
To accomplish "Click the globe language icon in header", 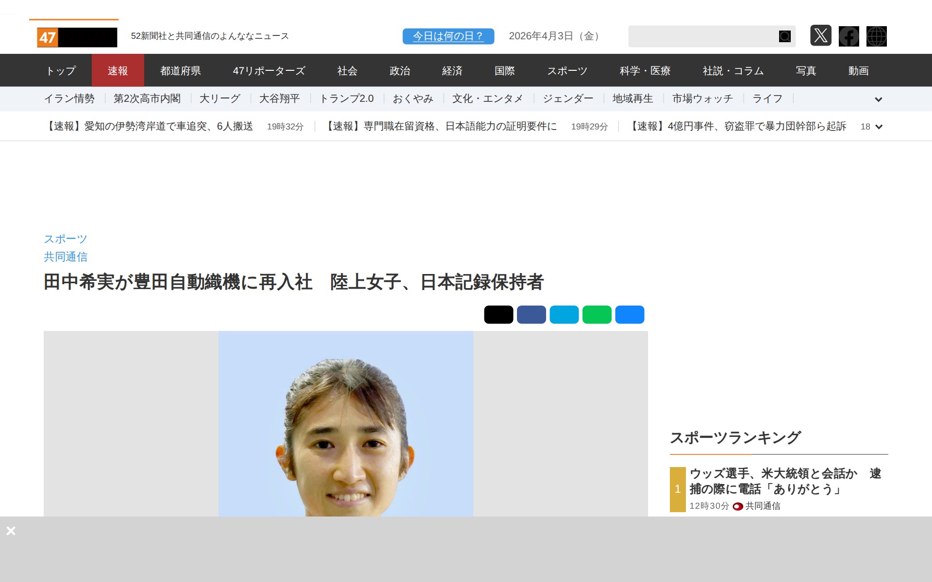I will pyautogui.click(x=876, y=36).
